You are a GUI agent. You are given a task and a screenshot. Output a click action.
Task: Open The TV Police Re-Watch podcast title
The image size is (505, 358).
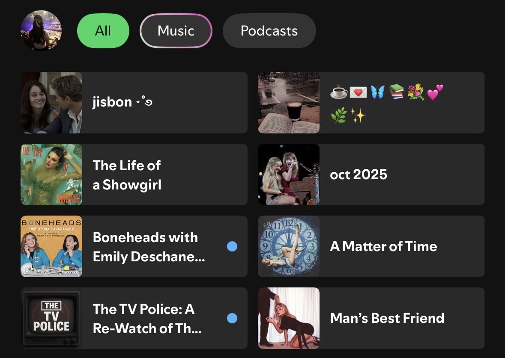[147, 319]
